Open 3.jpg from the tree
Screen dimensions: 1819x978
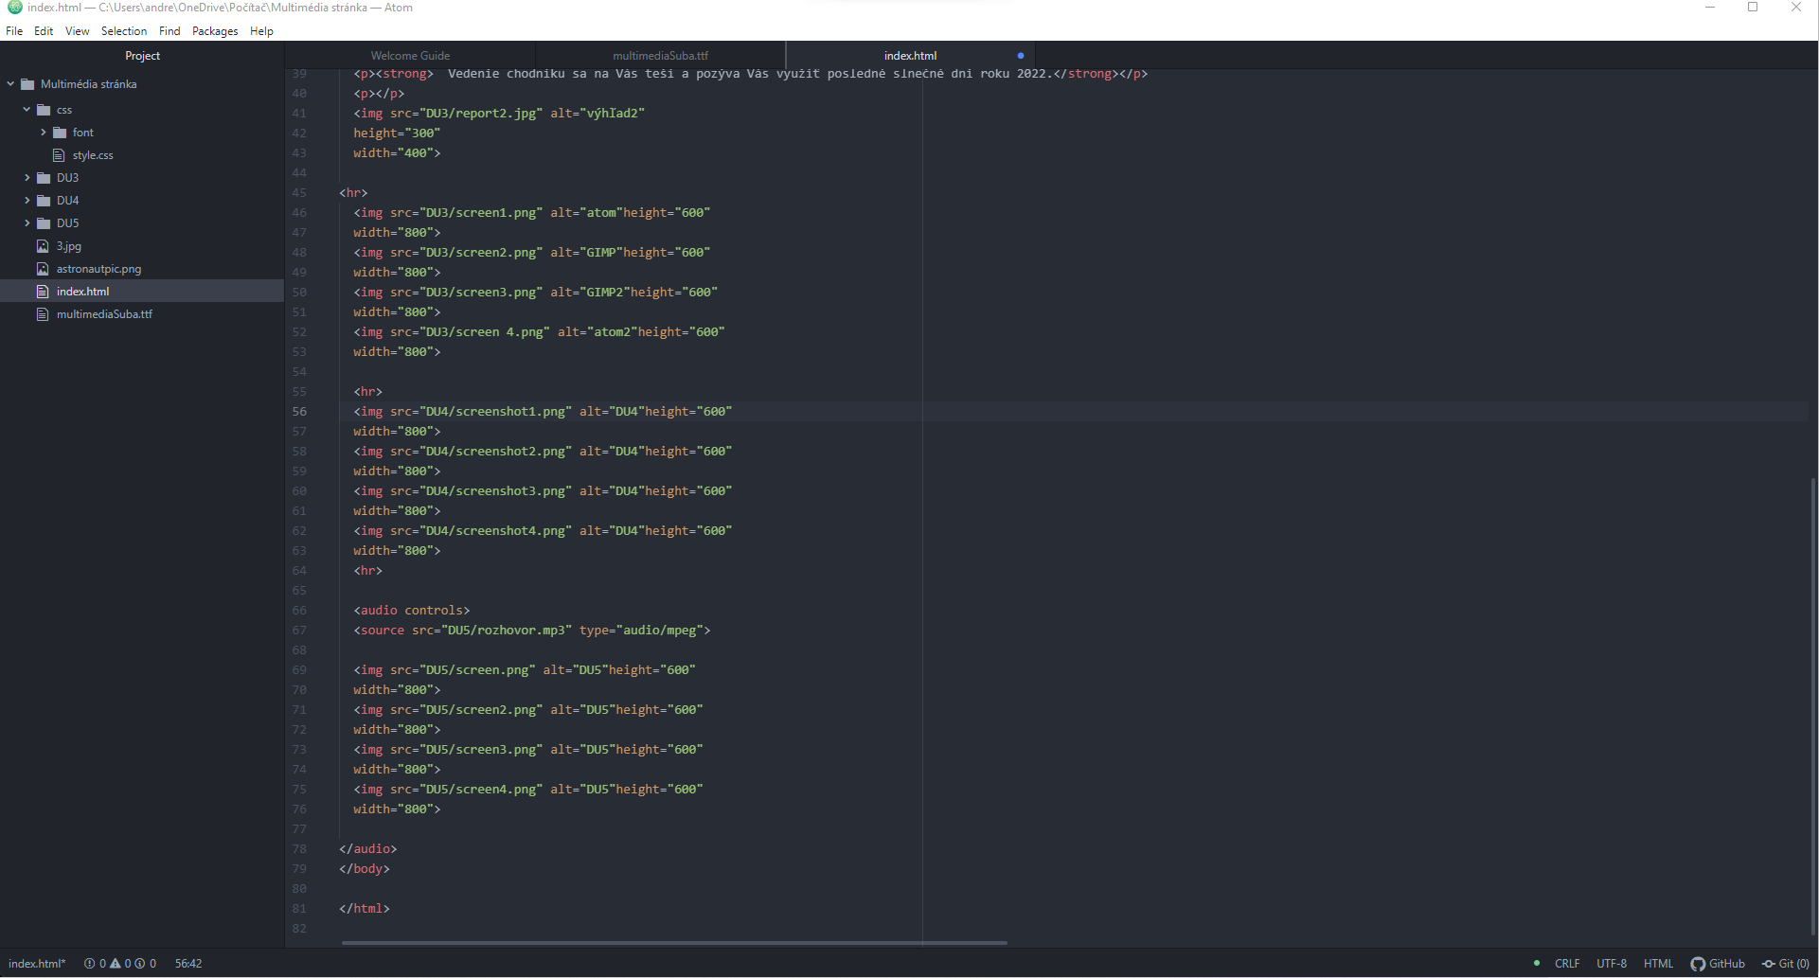[69, 246]
